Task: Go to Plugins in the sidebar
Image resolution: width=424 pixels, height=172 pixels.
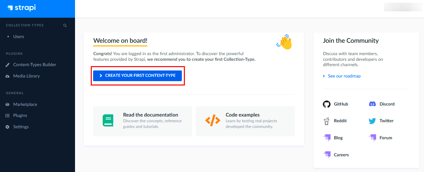Action: coord(20,116)
